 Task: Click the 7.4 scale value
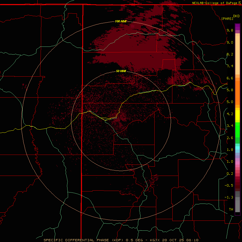pyautogui.click(x=230, y=66)
